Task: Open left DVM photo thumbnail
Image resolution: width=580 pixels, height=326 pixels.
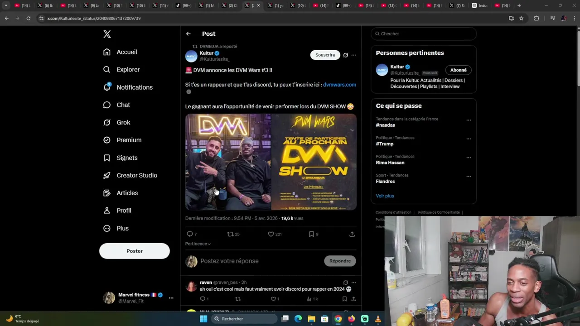Action: tap(228, 162)
